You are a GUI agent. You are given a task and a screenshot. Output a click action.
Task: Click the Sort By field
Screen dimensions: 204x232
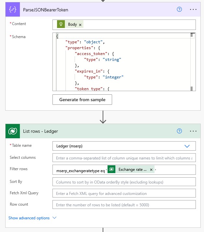point(124,182)
